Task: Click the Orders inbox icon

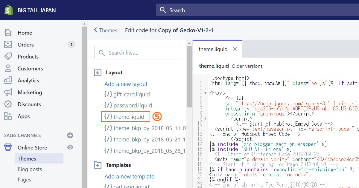Action: (x=8, y=44)
